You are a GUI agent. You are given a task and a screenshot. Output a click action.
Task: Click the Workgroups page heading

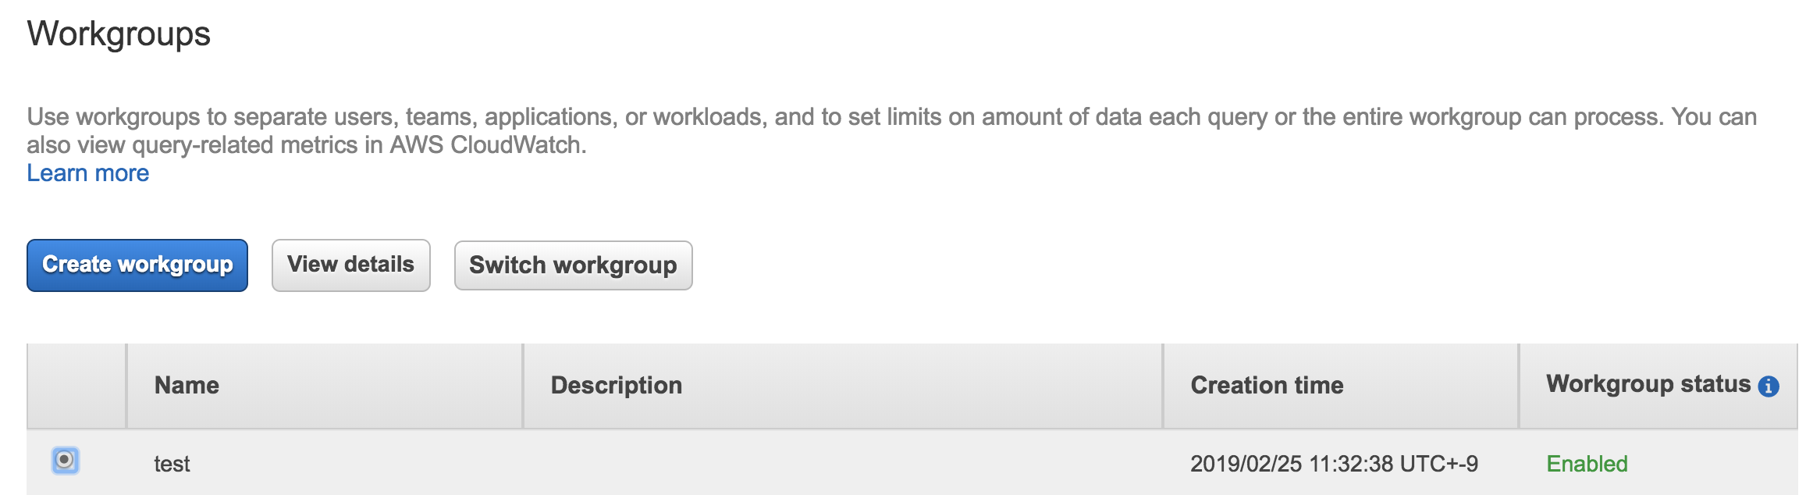pyautogui.click(x=119, y=34)
